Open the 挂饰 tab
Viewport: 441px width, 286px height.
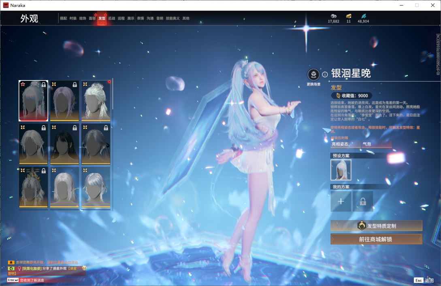[83, 18]
